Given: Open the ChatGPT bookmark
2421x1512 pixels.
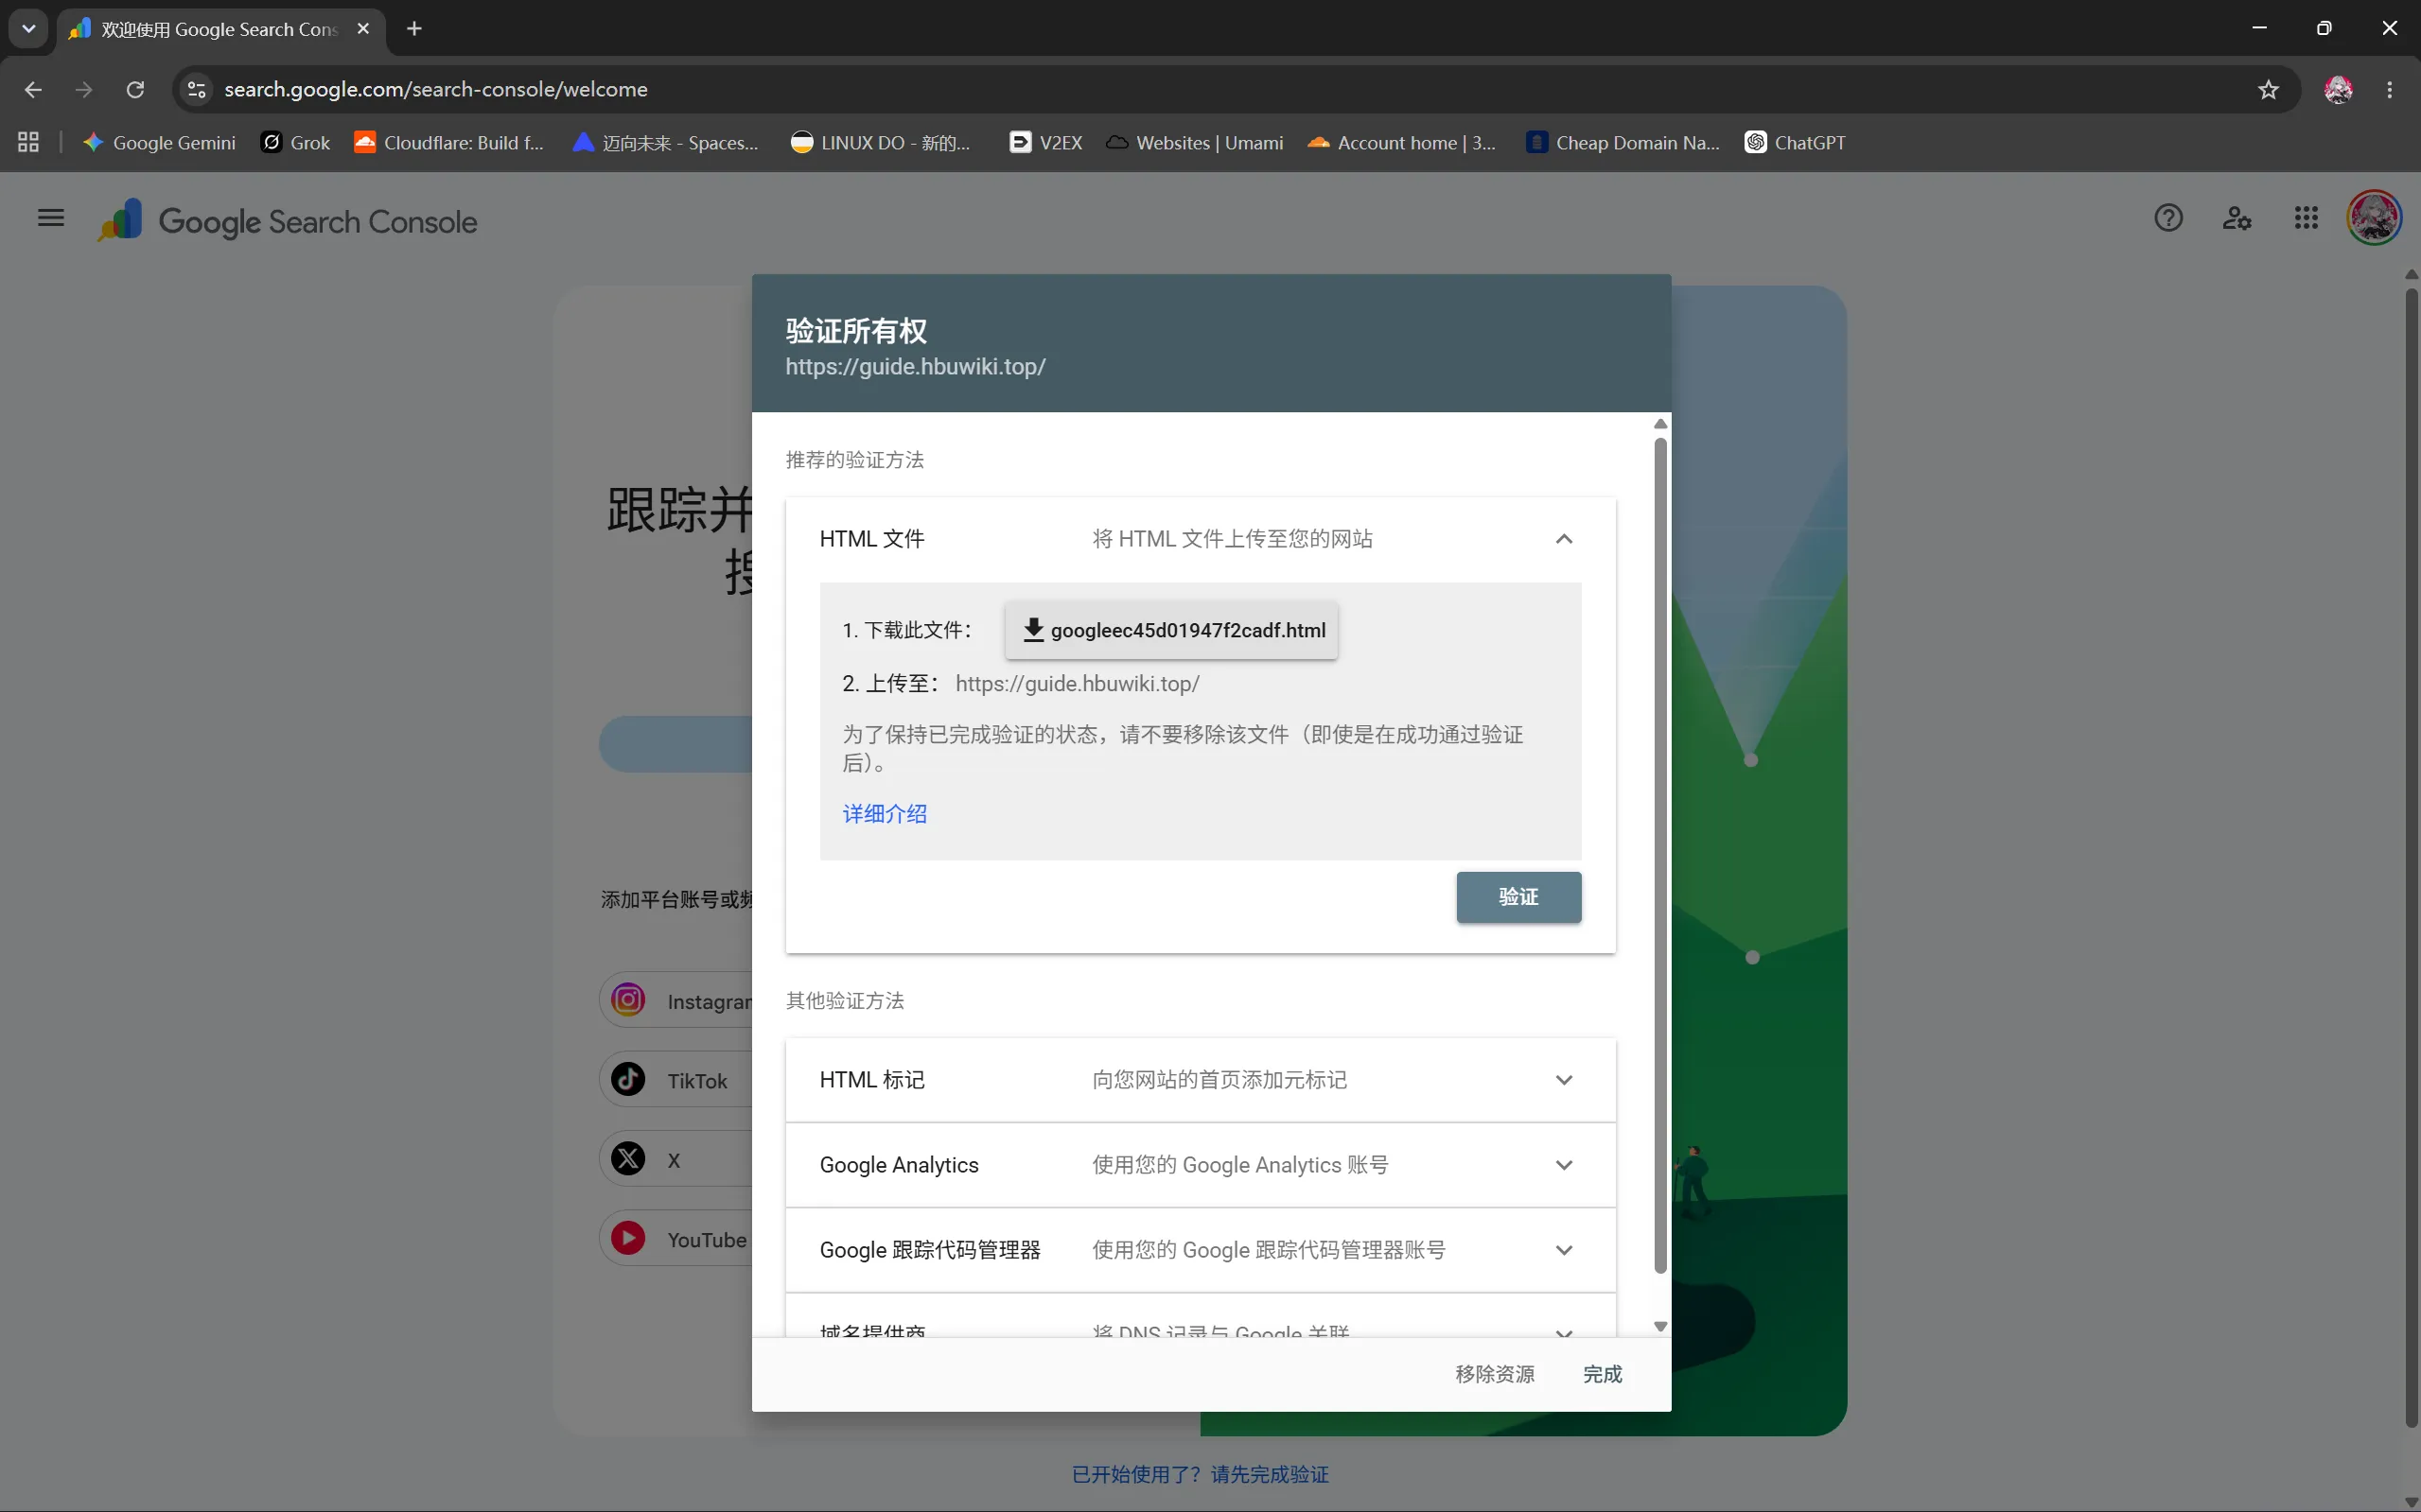Looking at the screenshot, I should (1796, 142).
